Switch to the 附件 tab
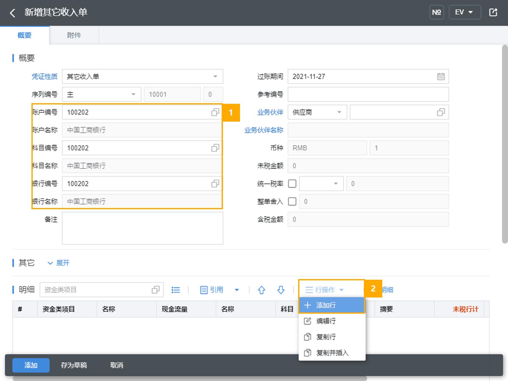The width and height of the screenshot is (508, 381). point(74,35)
